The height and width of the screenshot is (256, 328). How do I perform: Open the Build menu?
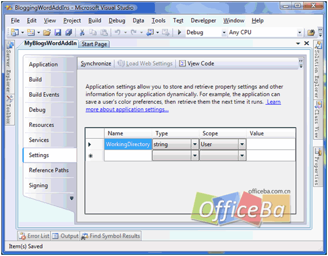[94, 20]
